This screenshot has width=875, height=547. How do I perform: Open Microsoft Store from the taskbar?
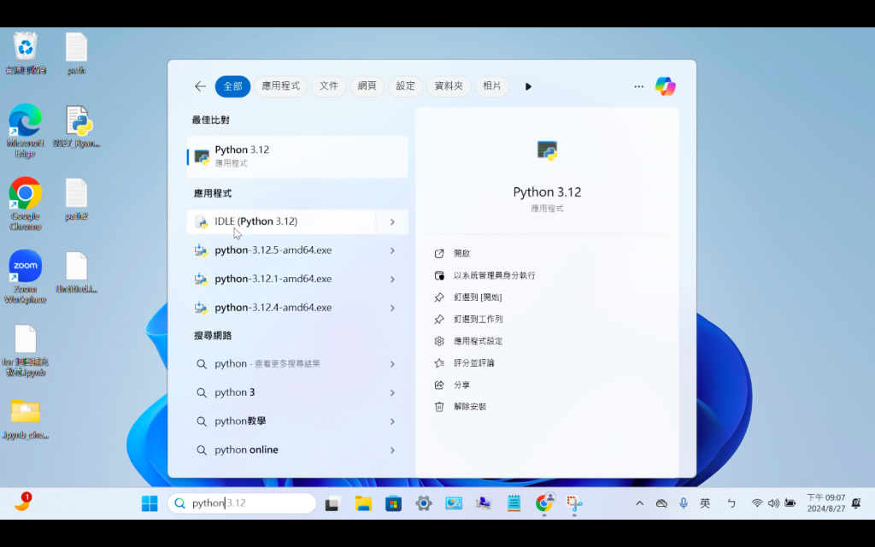pyautogui.click(x=393, y=503)
